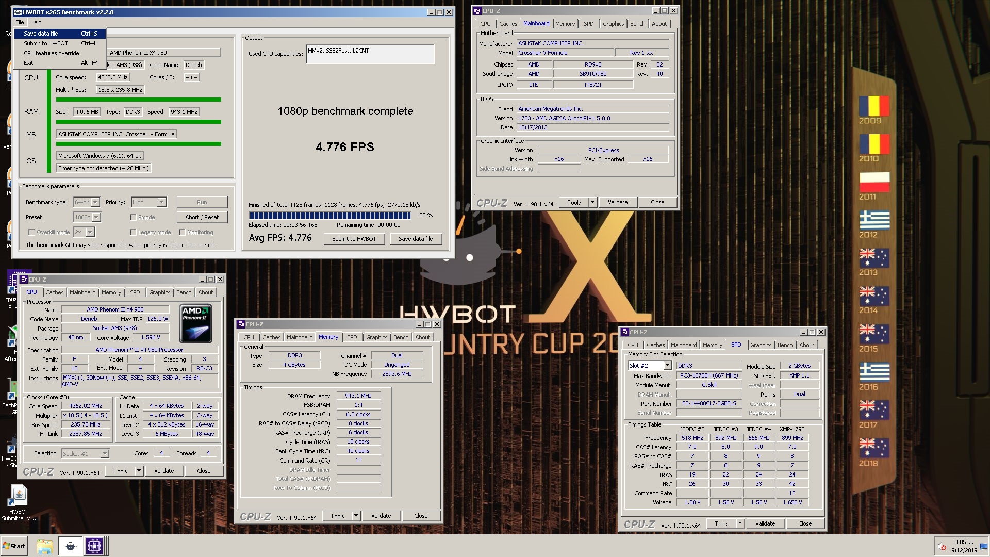990x557 pixels.
Task: Click the 2013 Australia flag badge
Action: click(x=874, y=258)
